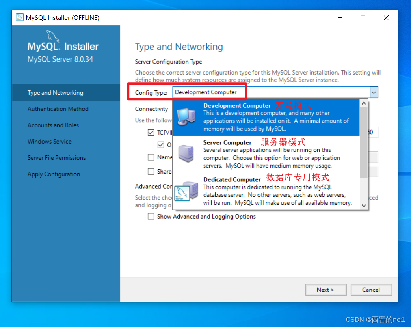Go to Apply Configuration step
The width and height of the screenshot is (411, 327).
(x=54, y=174)
